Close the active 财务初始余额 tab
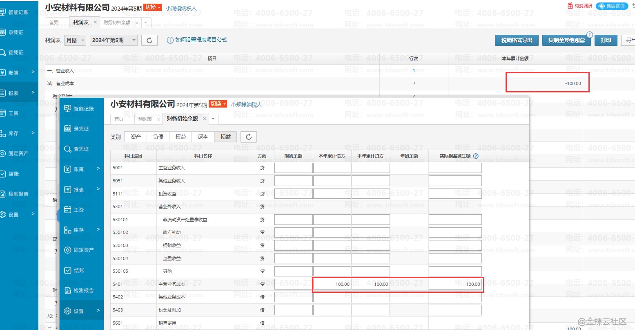This screenshot has width=635, height=330. [x=205, y=119]
